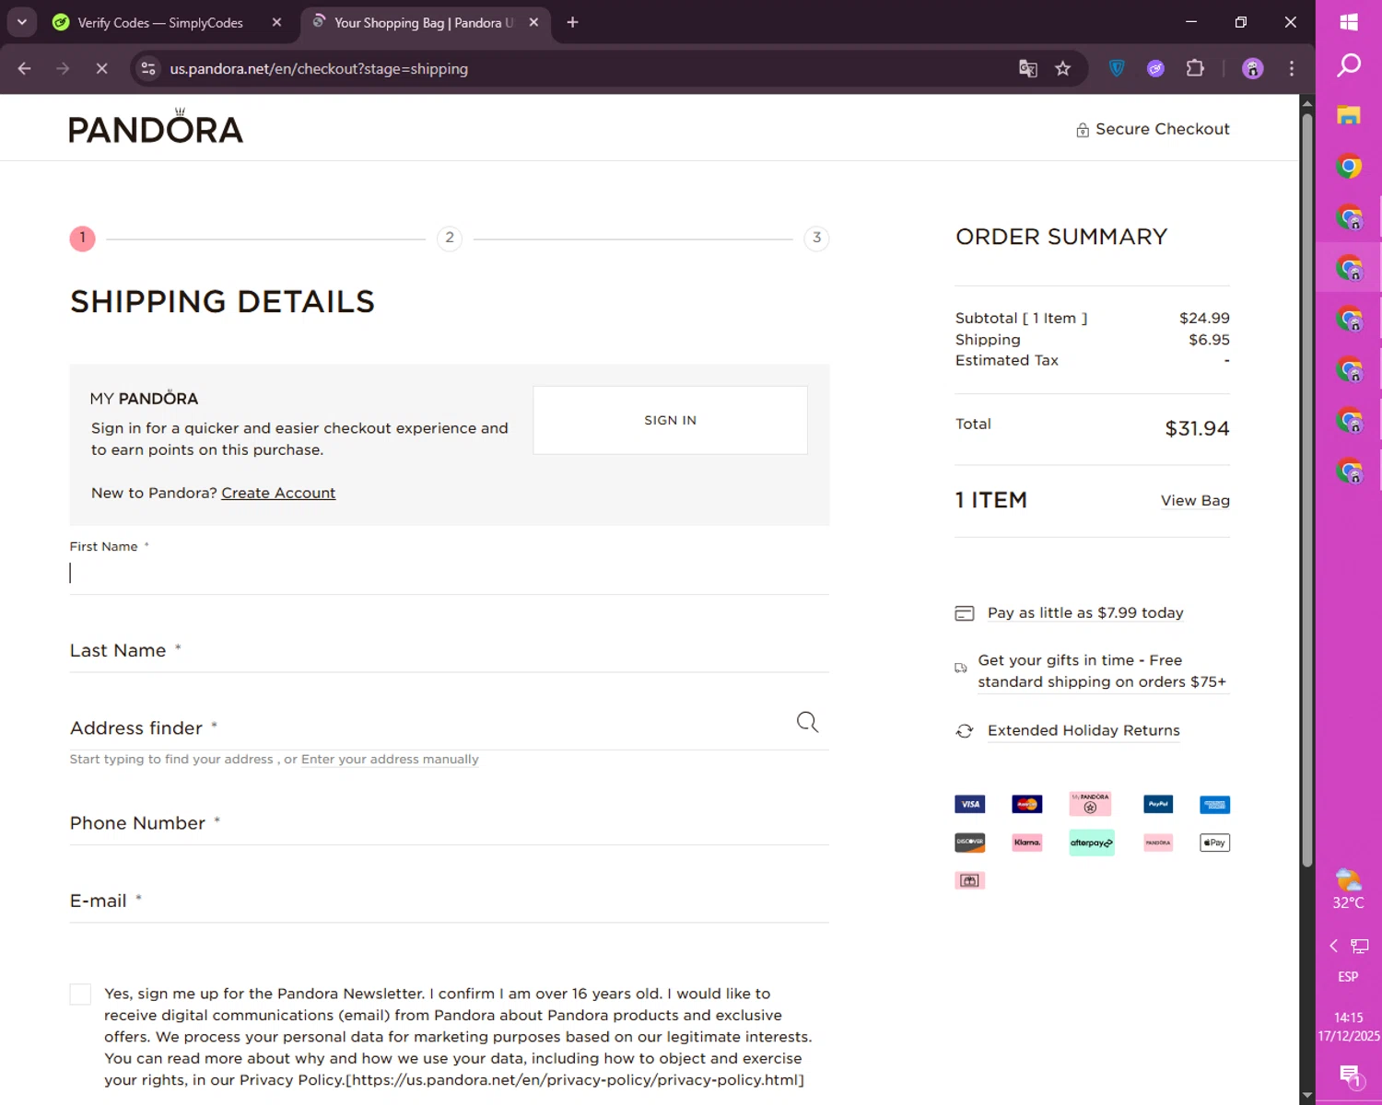Image resolution: width=1382 pixels, height=1105 pixels.
Task: Open the Chrome profile avatar icon
Action: point(1252,69)
